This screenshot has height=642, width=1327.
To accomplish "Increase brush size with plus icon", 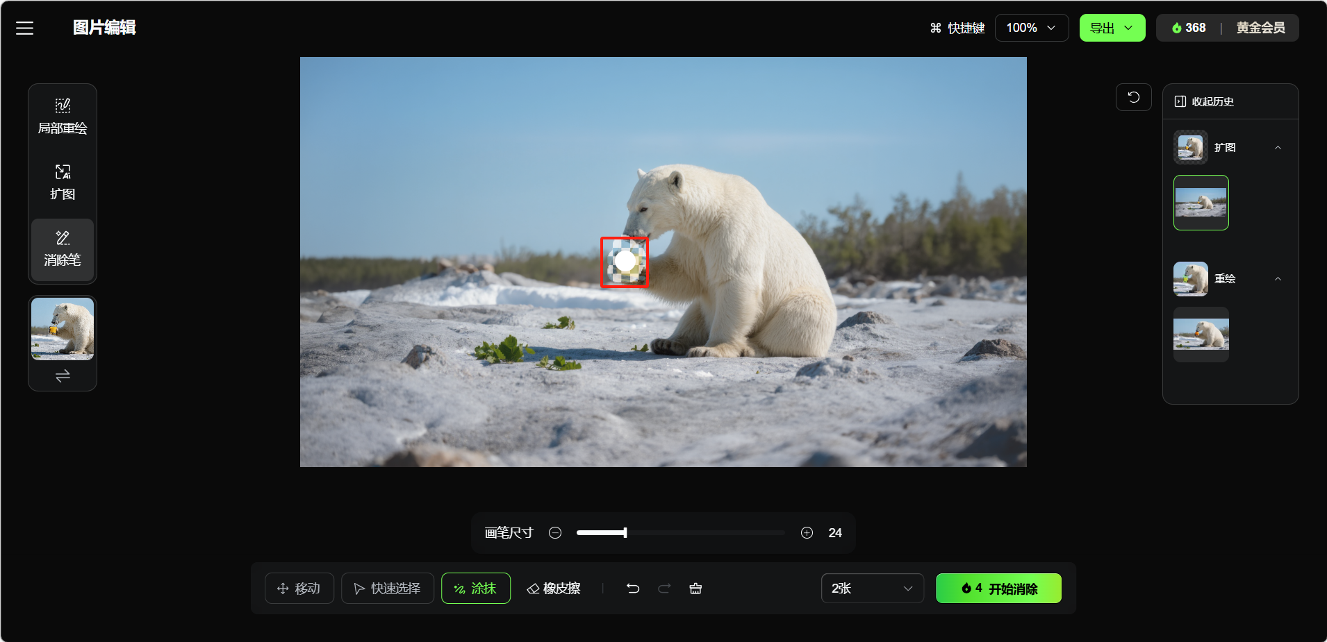I will pyautogui.click(x=807, y=533).
